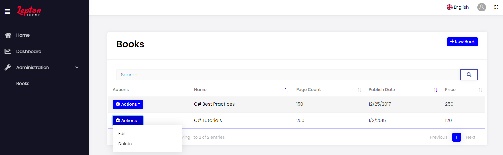Sort table by Price arrows

click(x=480, y=90)
